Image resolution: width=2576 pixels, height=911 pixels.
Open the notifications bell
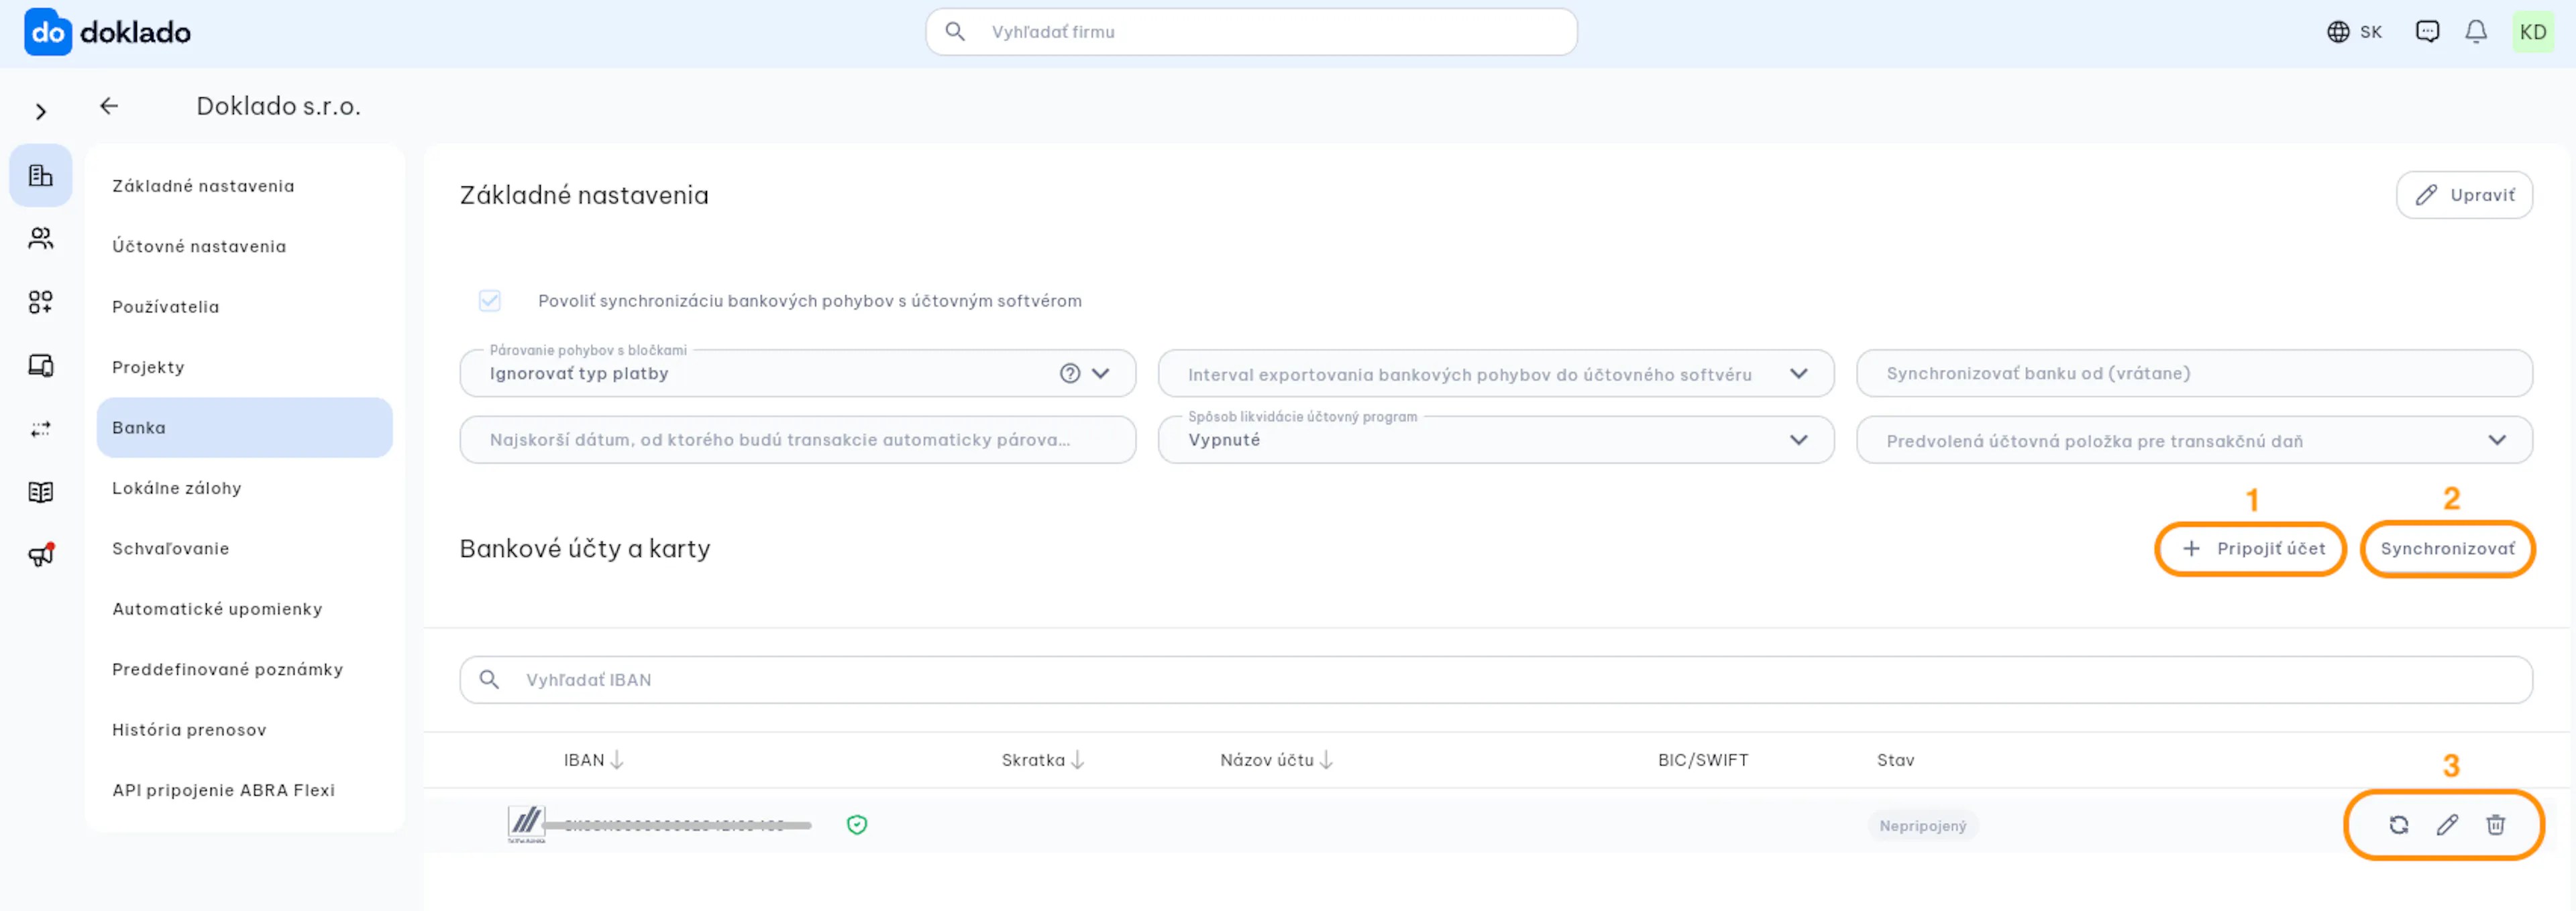click(2476, 32)
